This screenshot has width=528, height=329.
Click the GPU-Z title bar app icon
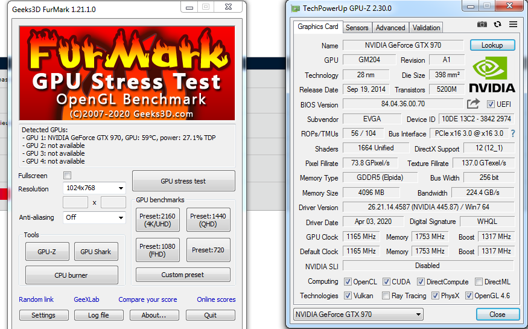[x=295, y=8]
